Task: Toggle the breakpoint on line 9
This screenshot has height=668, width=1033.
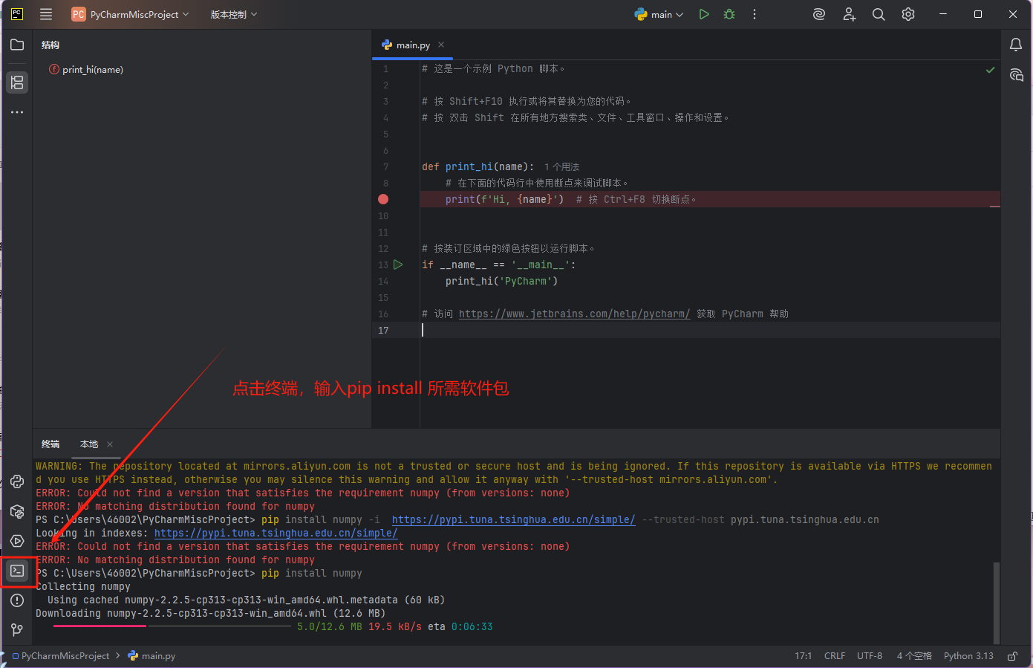Action: (x=382, y=198)
